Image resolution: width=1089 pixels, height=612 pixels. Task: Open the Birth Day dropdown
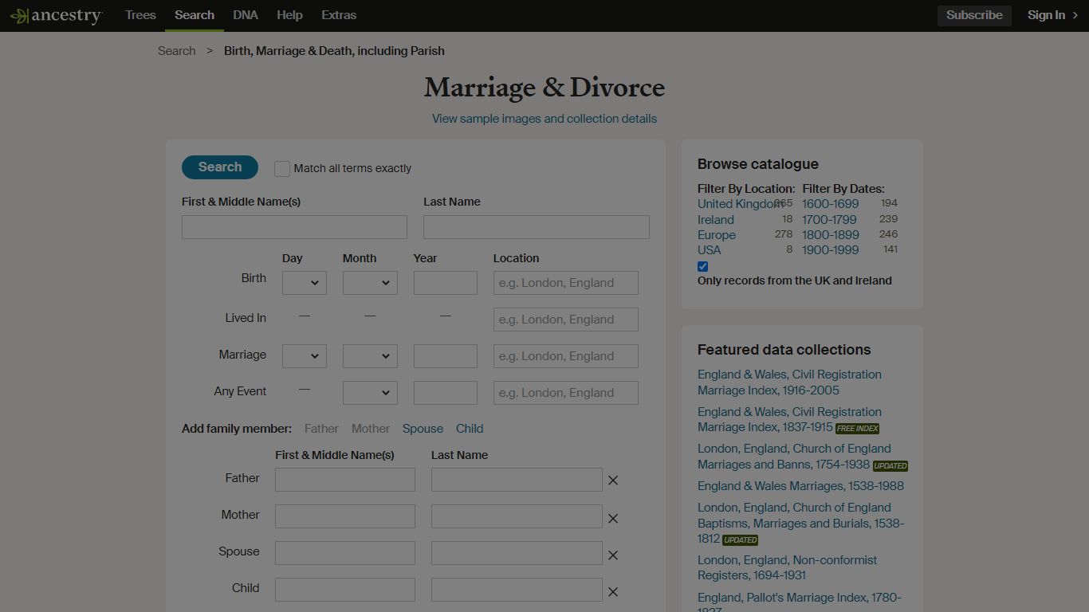[305, 283]
